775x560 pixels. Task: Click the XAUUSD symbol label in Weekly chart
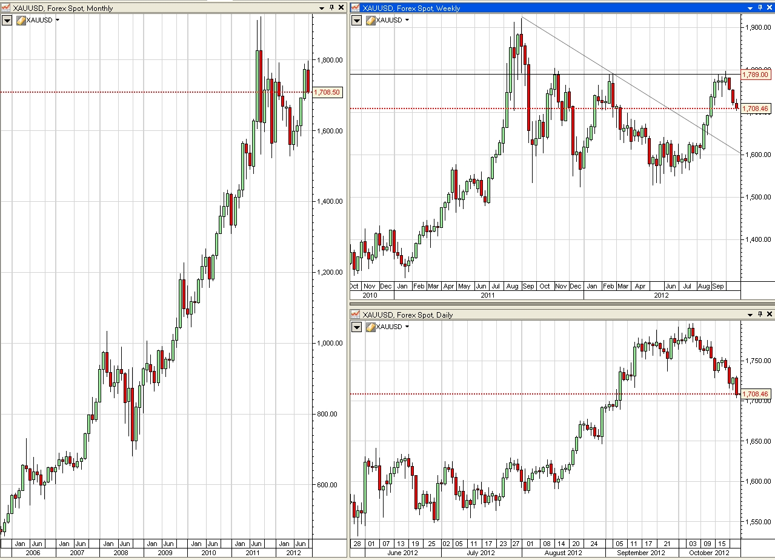(389, 20)
